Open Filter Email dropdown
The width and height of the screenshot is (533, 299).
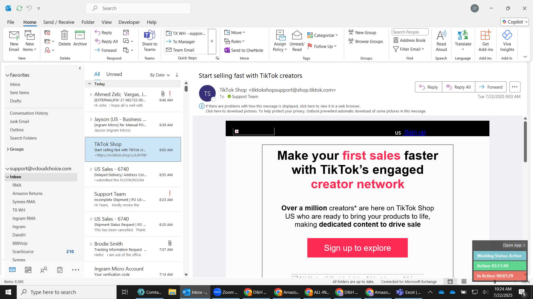click(x=409, y=49)
